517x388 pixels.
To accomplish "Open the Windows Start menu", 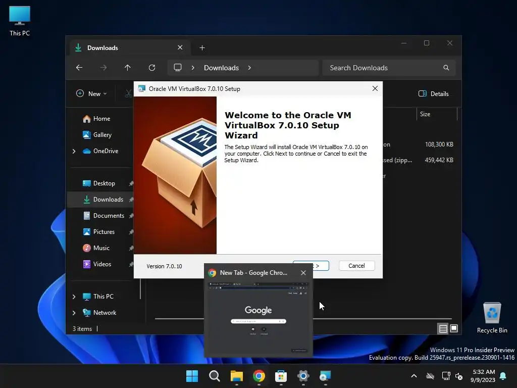I will (x=192, y=376).
